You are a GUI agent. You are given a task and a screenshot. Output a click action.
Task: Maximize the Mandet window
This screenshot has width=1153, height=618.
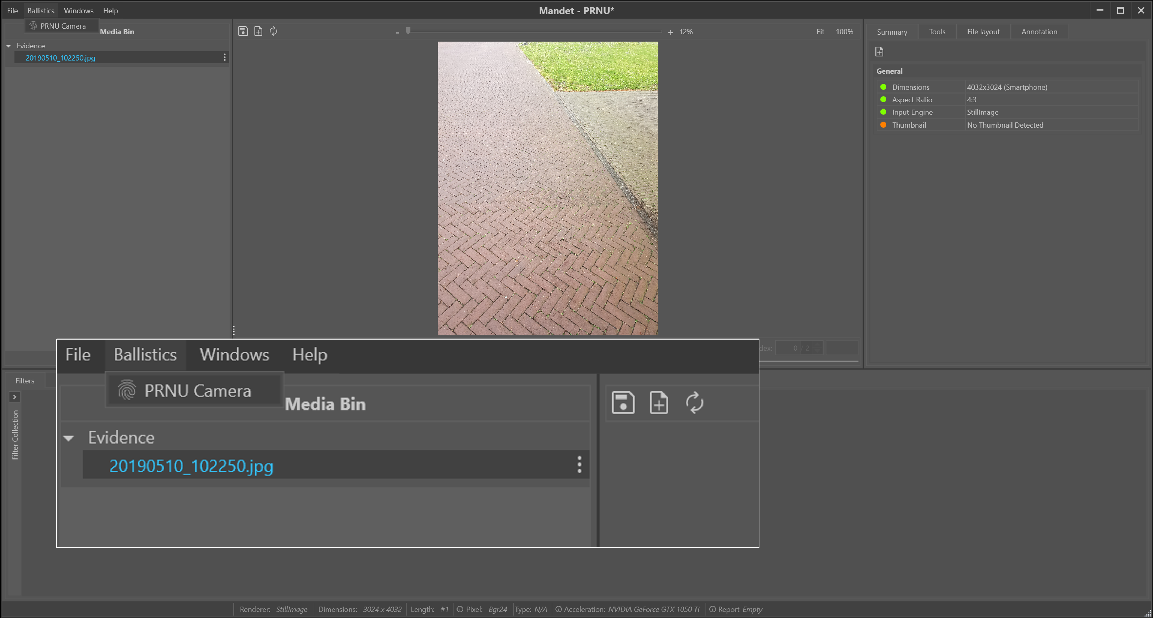pyautogui.click(x=1120, y=10)
